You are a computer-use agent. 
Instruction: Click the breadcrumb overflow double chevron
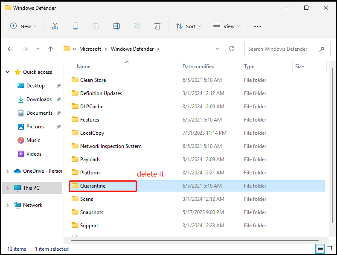click(x=74, y=49)
